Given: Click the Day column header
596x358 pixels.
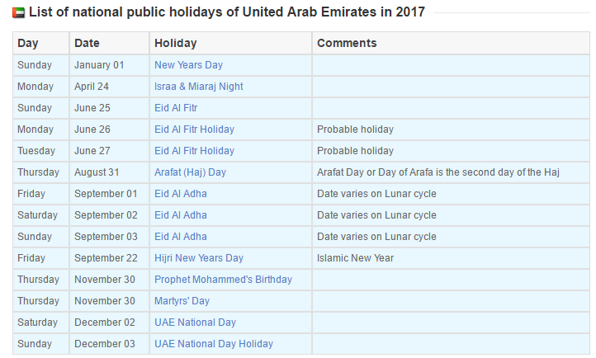Looking at the screenshot, I should click(x=41, y=43).
